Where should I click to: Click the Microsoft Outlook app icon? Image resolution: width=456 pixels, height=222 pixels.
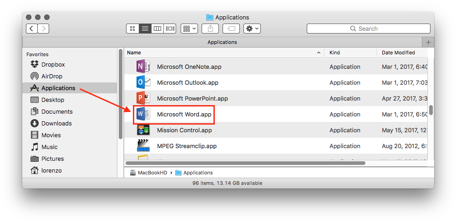point(143,82)
